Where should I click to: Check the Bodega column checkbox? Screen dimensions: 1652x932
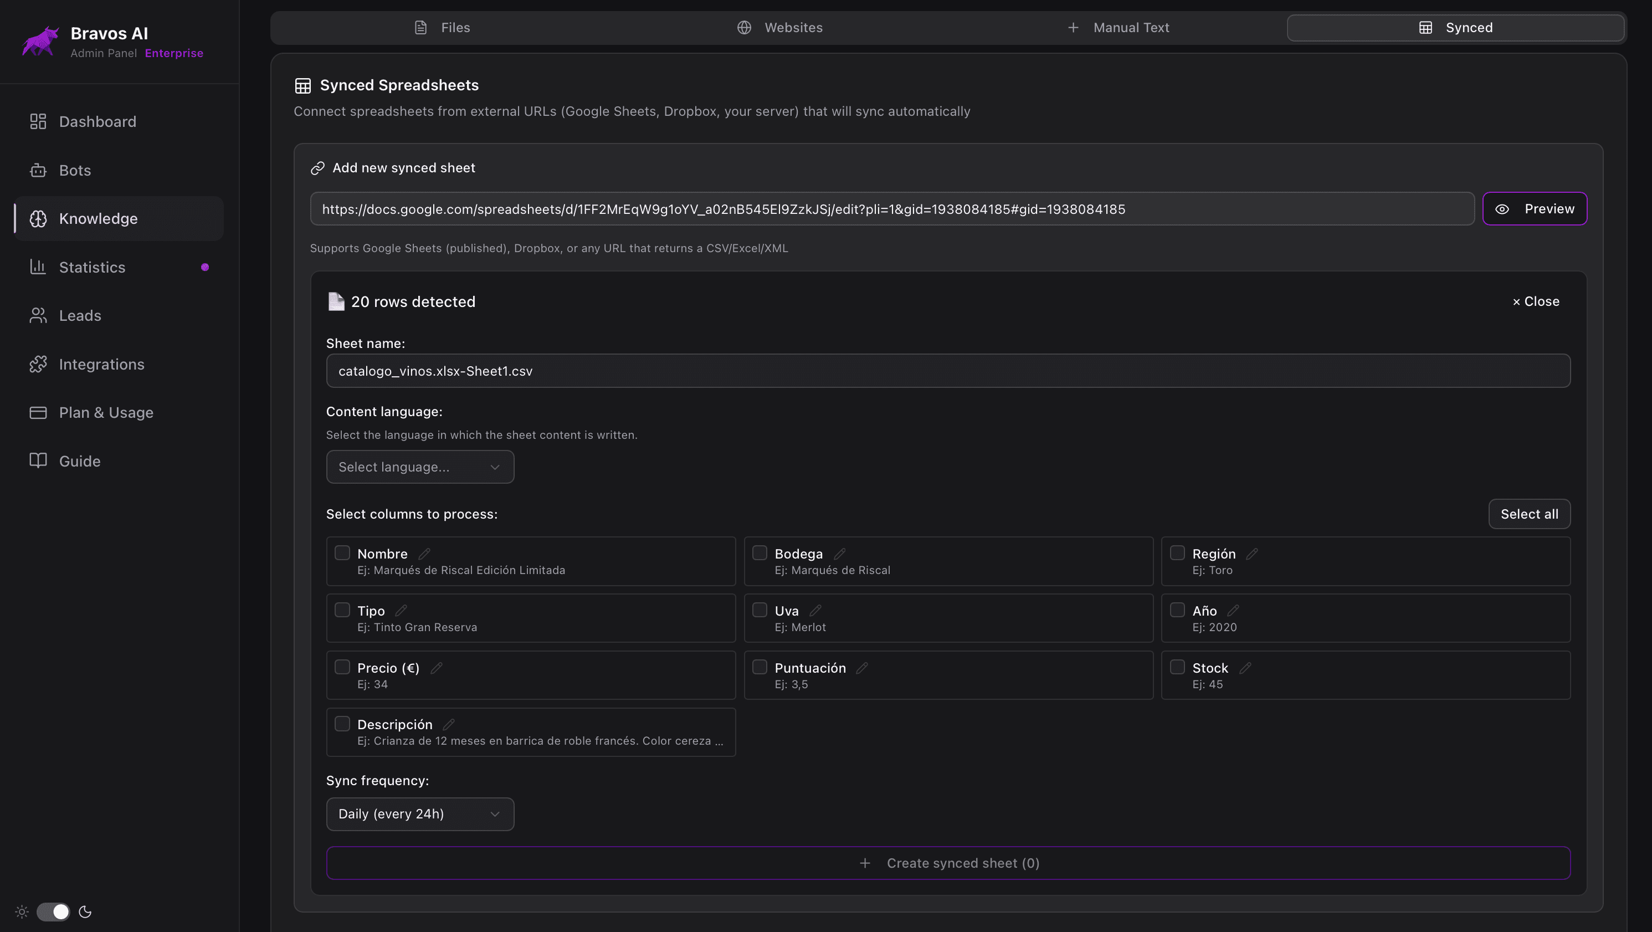(x=760, y=552)
